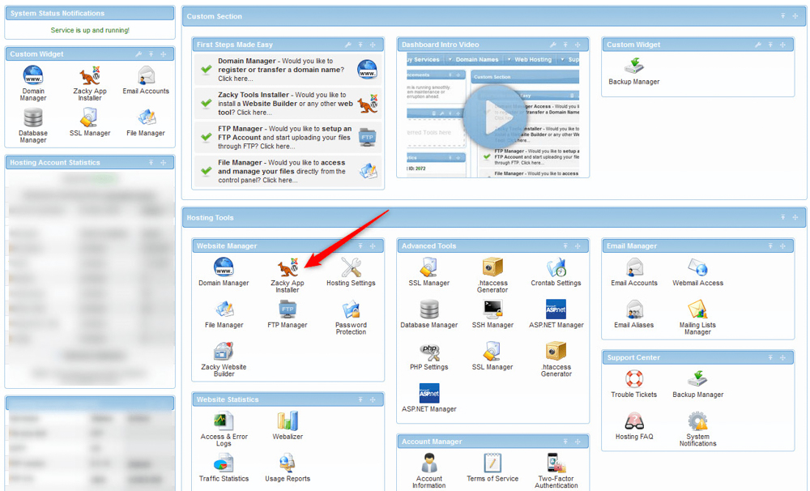Collapse the Website Manager panel
810x491 pixels.
(360, 245)
